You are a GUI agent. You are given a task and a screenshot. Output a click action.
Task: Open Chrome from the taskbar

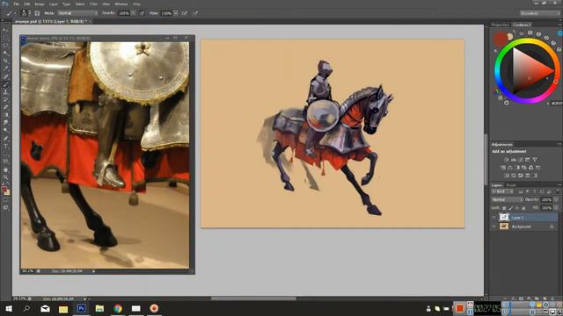pyautogui.click(x=118, y=308)
